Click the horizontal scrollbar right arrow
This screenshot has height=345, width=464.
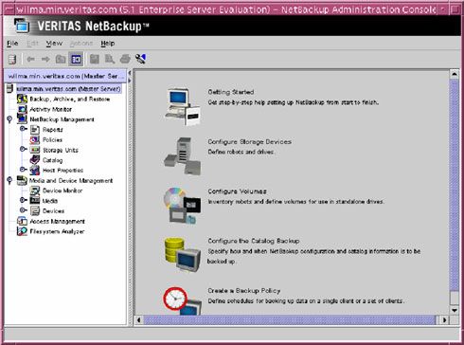(x=444, y=320)
